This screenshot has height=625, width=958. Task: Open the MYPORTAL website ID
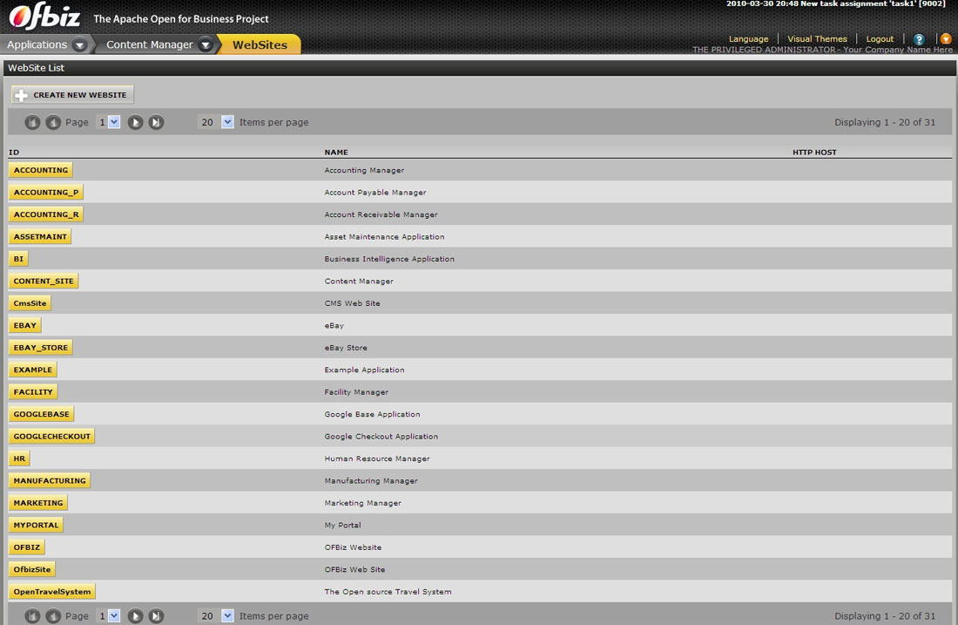pos(36,525)
